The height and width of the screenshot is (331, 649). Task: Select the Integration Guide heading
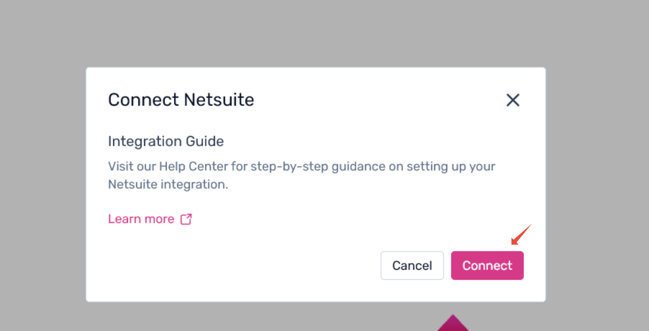click(x=166, y=141)
